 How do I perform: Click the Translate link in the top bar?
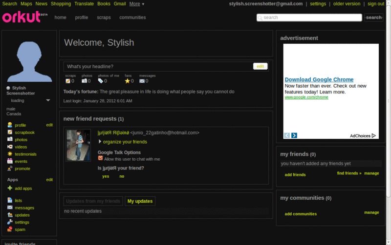point(84,4)
